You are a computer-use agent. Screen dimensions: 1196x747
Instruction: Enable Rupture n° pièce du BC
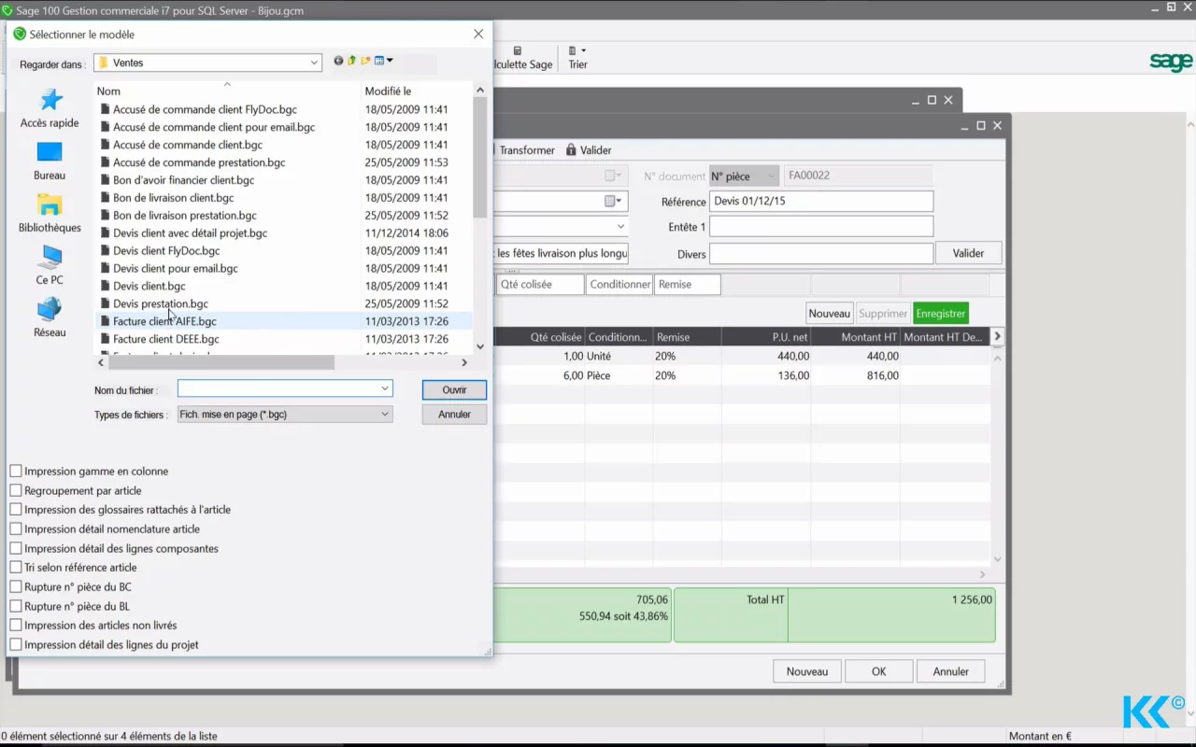[16, 587]
